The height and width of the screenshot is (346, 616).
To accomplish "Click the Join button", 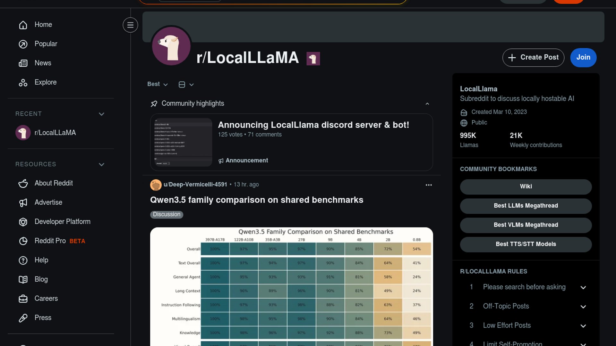I will click(x=583, y=58).
